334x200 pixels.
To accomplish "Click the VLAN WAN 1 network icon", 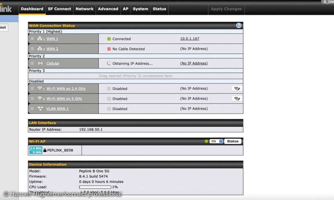I will [40, 109].
